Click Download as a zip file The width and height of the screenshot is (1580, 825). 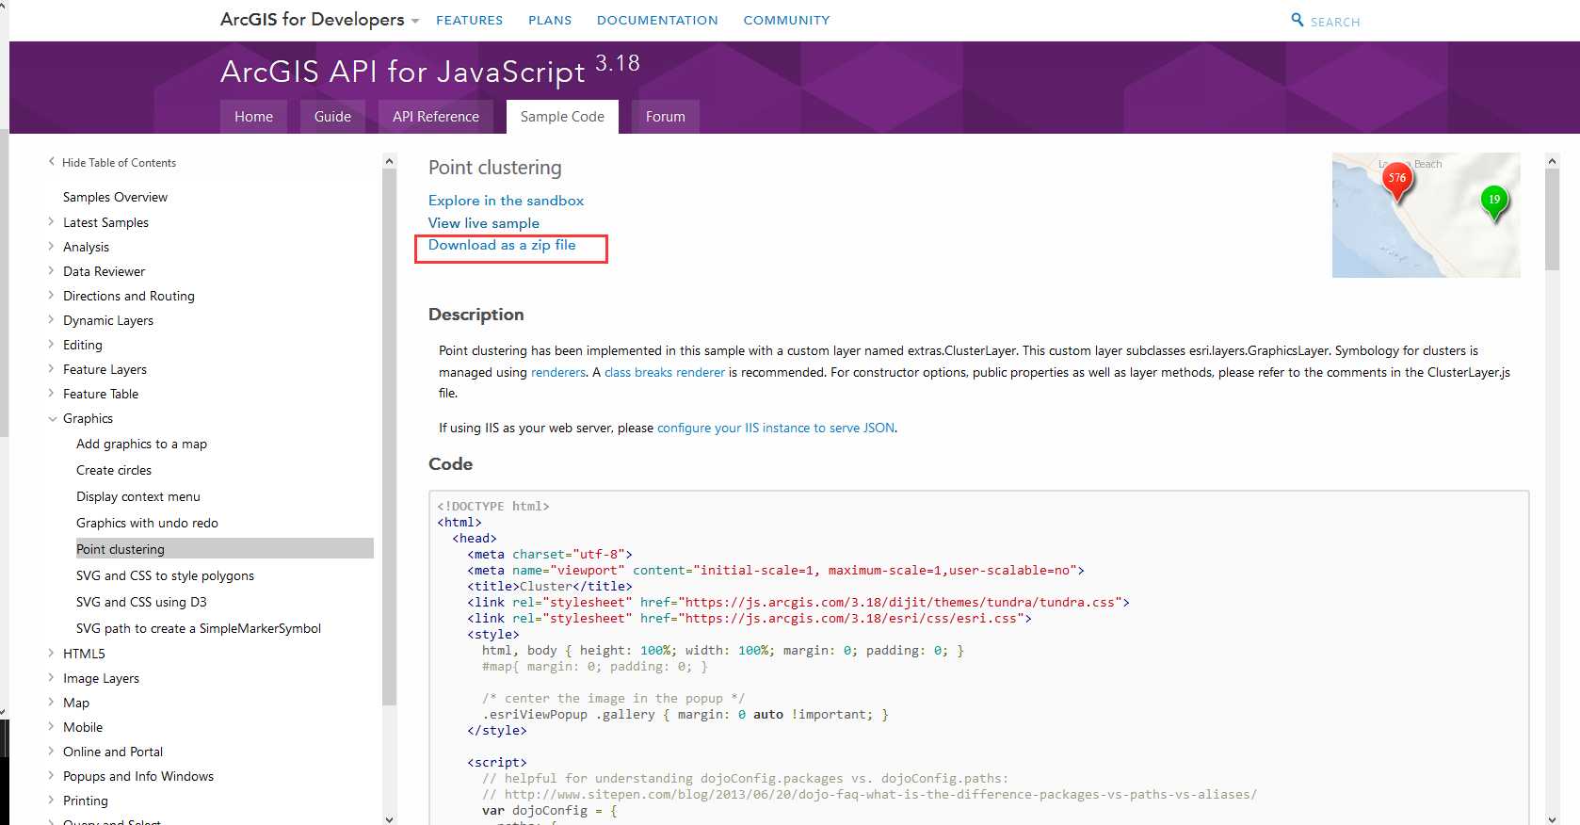(x=502, y=245)
